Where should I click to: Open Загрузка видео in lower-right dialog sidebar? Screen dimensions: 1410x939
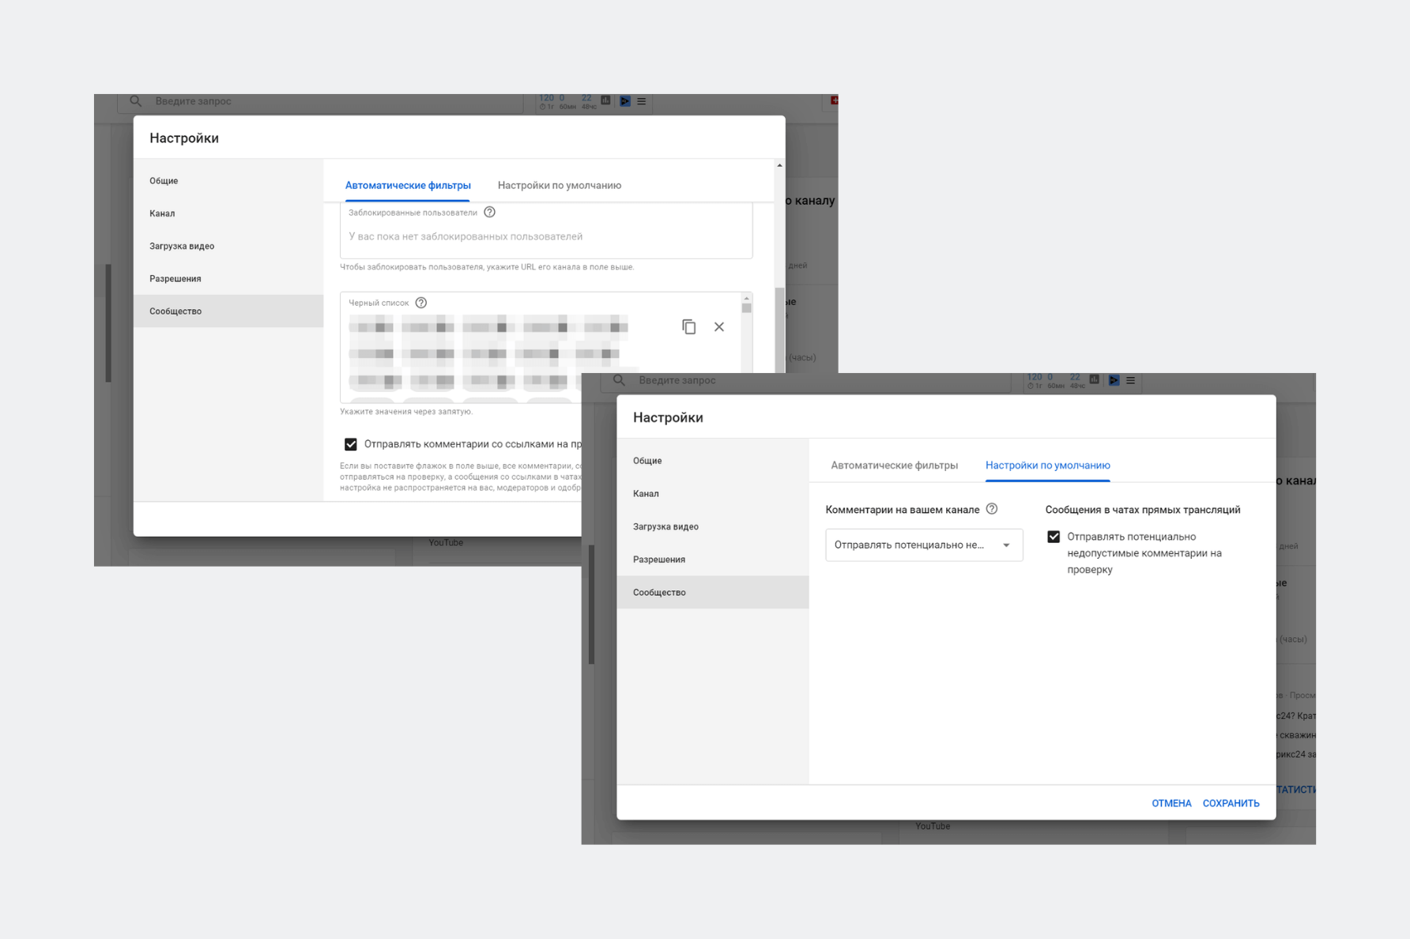coord(713,526)
